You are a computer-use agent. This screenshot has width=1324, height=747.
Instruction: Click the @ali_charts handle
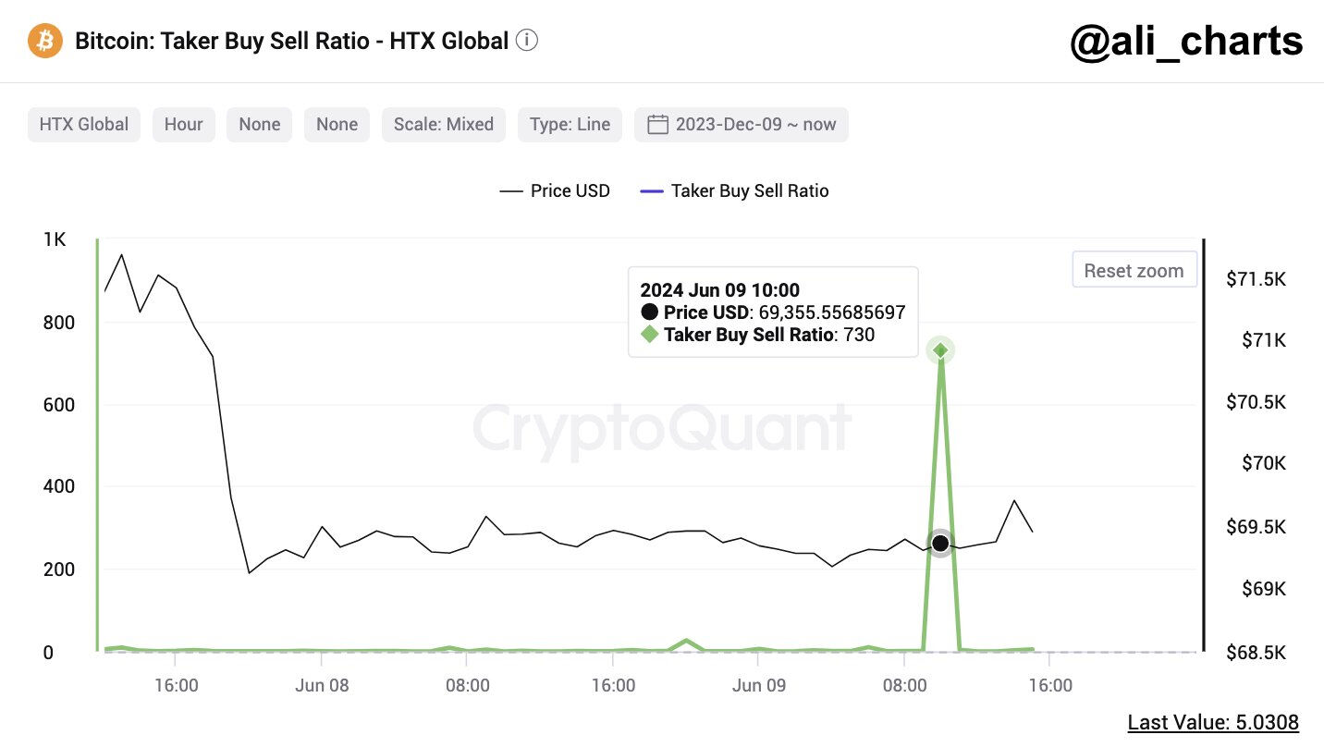coord(1186,42)
